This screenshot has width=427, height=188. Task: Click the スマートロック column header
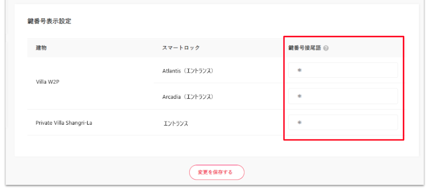tap(181, 48)
